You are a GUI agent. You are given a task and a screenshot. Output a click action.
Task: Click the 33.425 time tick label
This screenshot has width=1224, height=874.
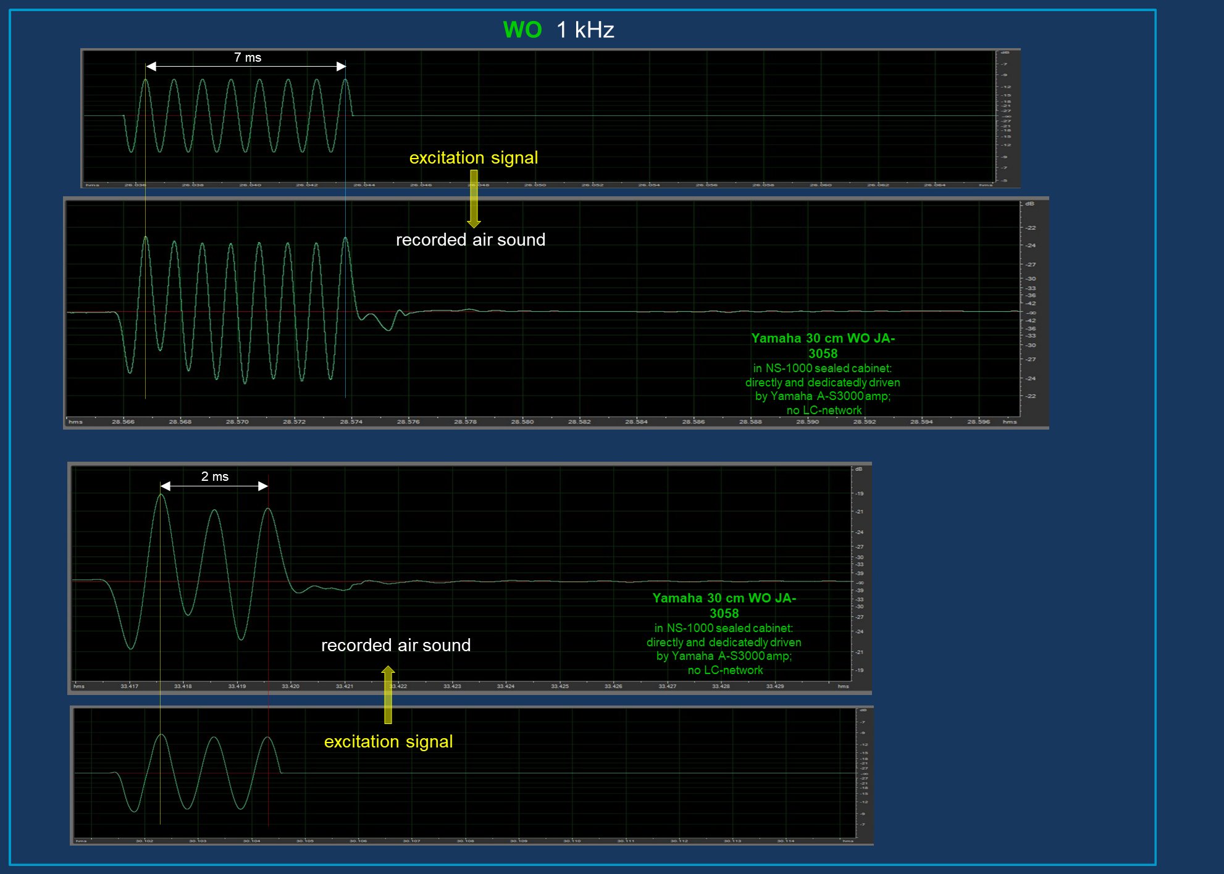[x=560, y=686]
